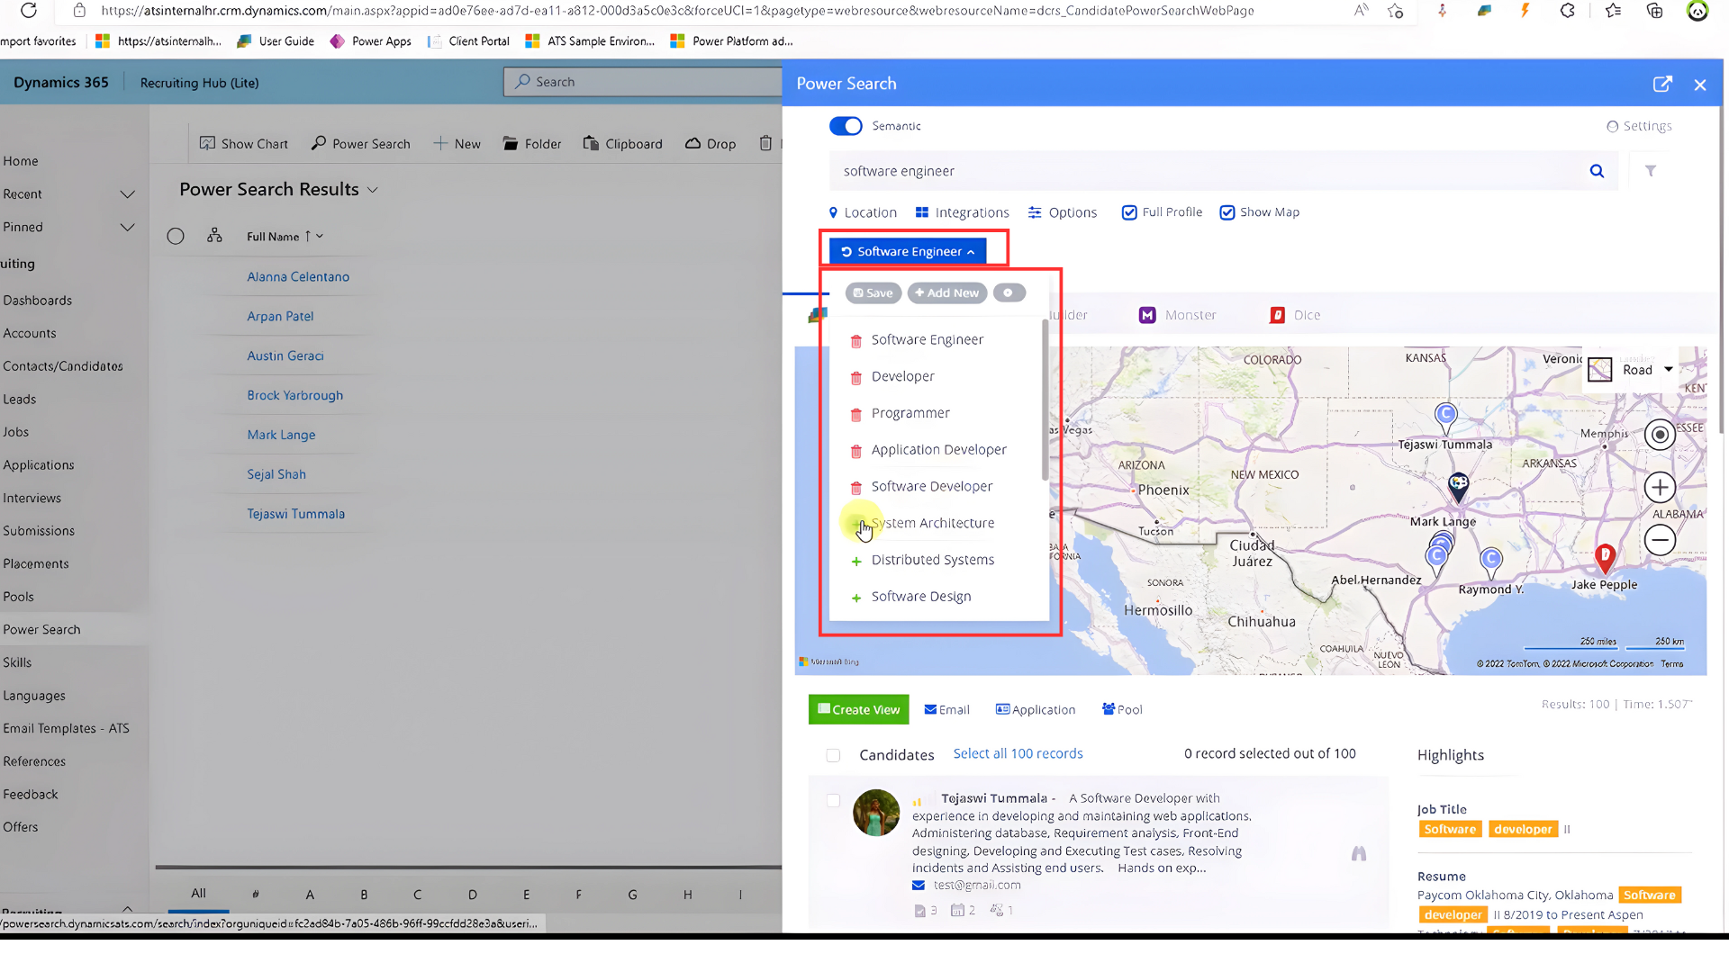Toggle the Semantic search switch
The height and width of the screenshot is (972, 1729).
[x=846, y=126]
